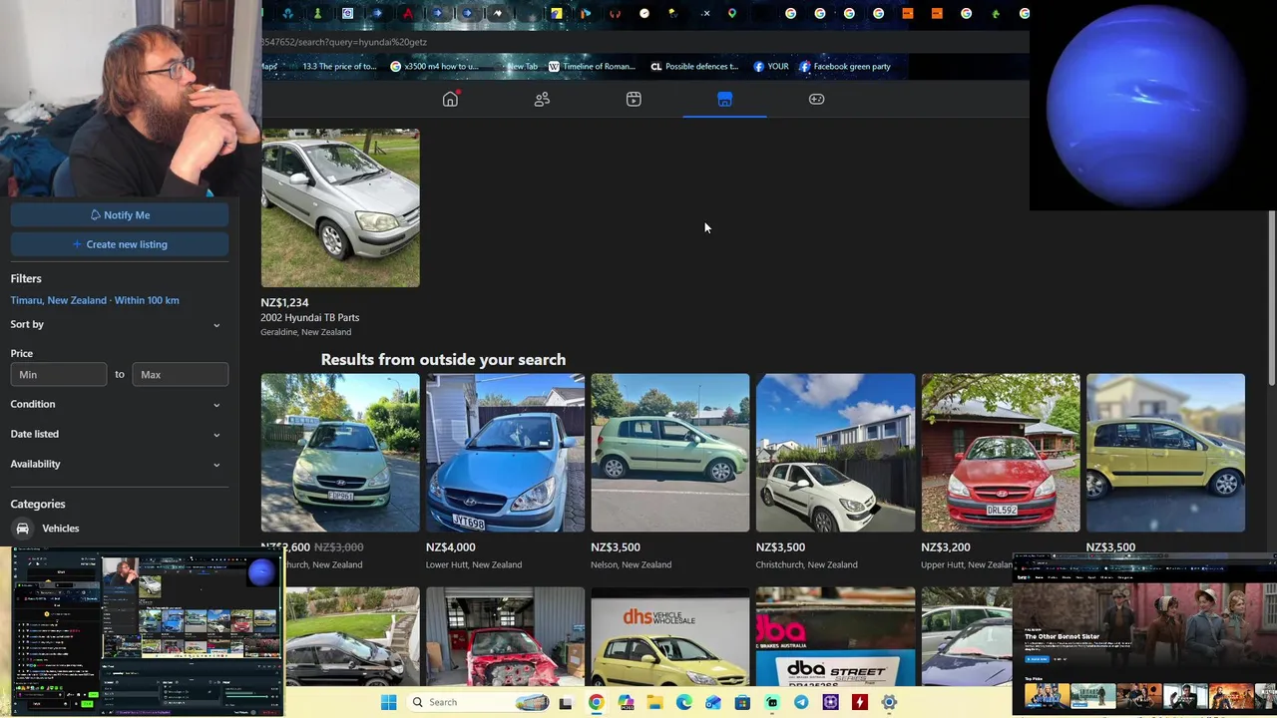Open the 'Possible defences t...' bookmark
This screenshot has width=1277, height=718.
(694, 66)
